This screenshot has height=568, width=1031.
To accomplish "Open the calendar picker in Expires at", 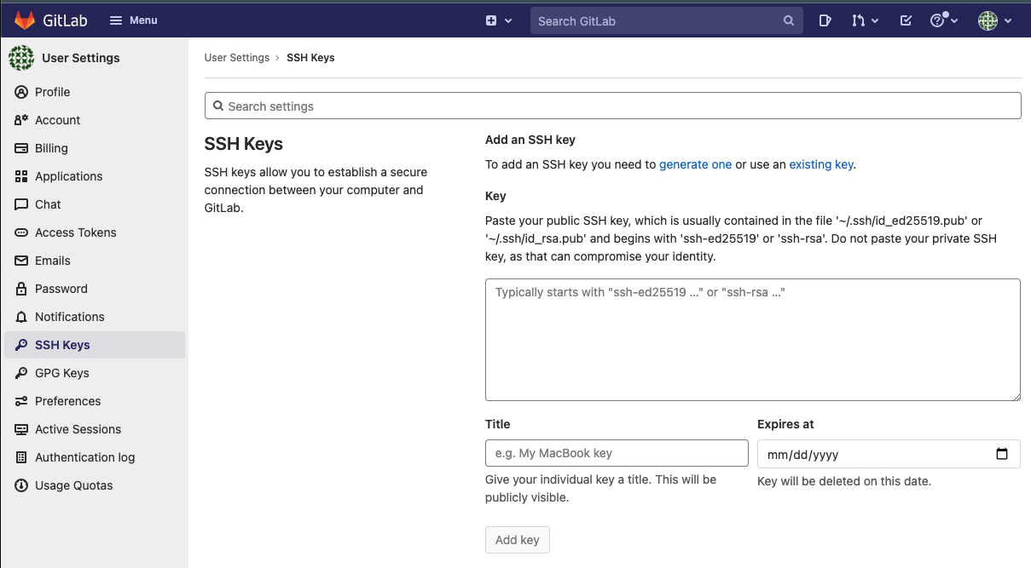I will [x=1002, y=454].
